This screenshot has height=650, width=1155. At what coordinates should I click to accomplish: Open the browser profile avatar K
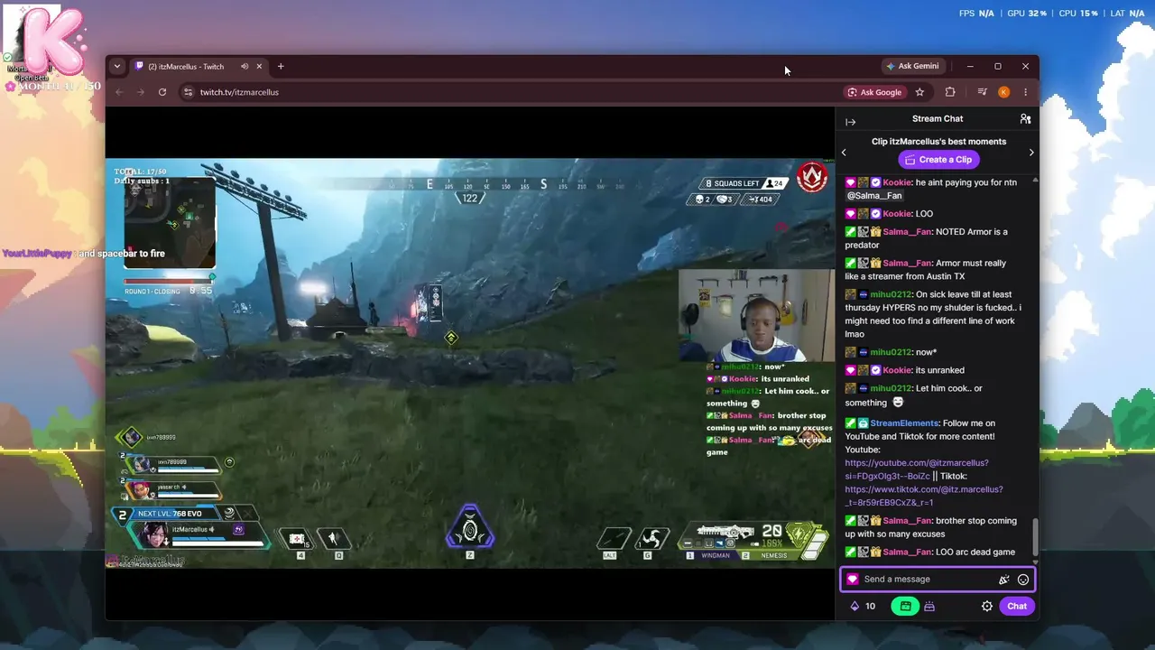[1003, 92]
